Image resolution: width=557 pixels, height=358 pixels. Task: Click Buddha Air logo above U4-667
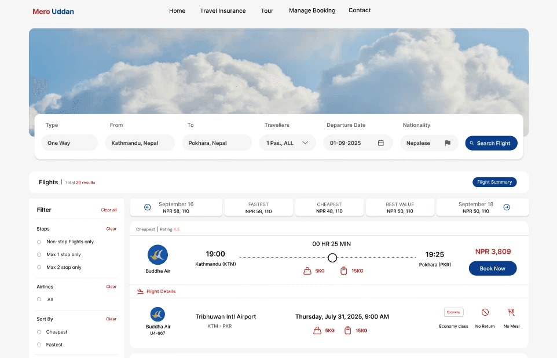pyautogui.click(x=157, y=315)
